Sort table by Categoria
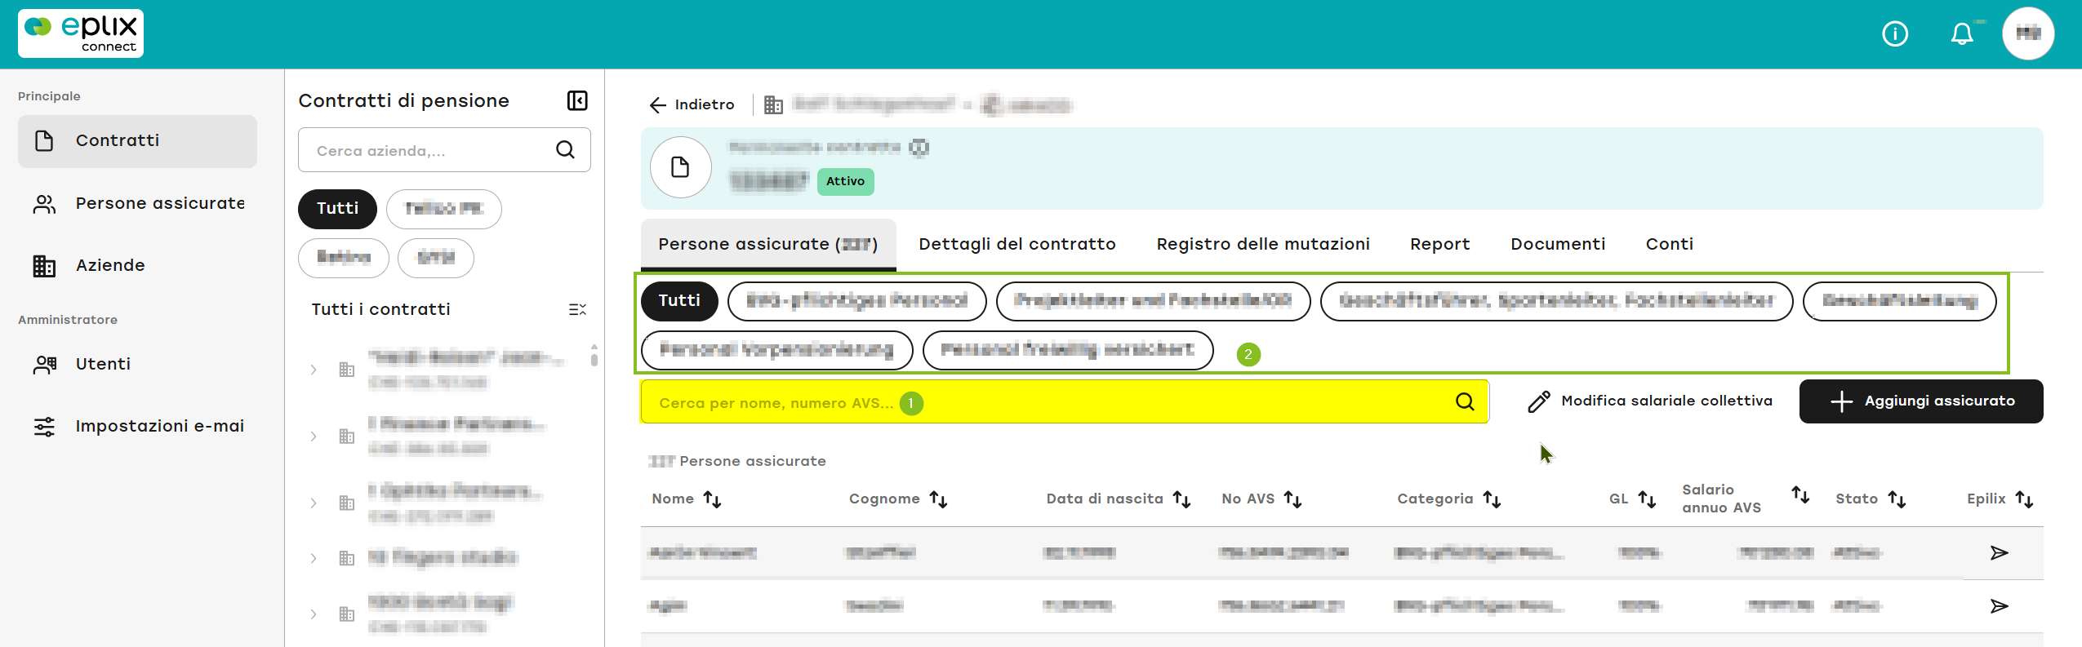The width and height of the screenshot is (2082, 647). coord(1492,499)
